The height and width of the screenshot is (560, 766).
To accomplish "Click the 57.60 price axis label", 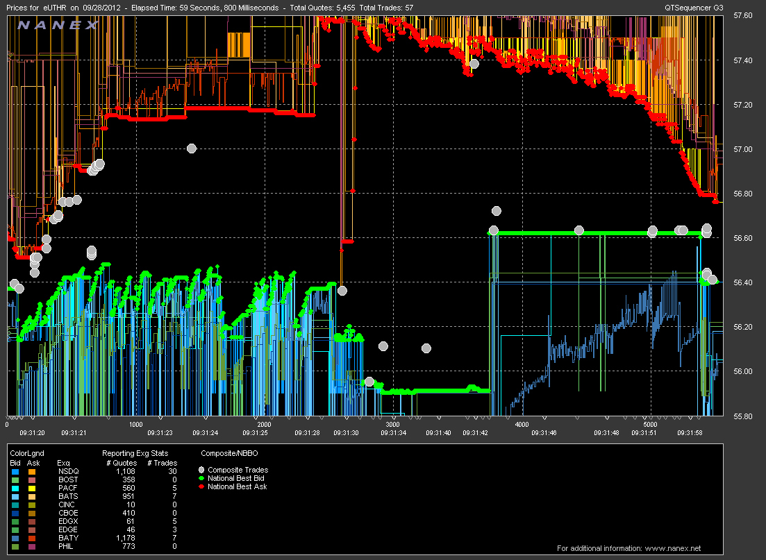I will 743,16.
